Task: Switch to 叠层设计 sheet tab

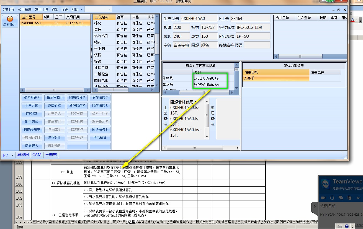Action: tap(91, 222)
